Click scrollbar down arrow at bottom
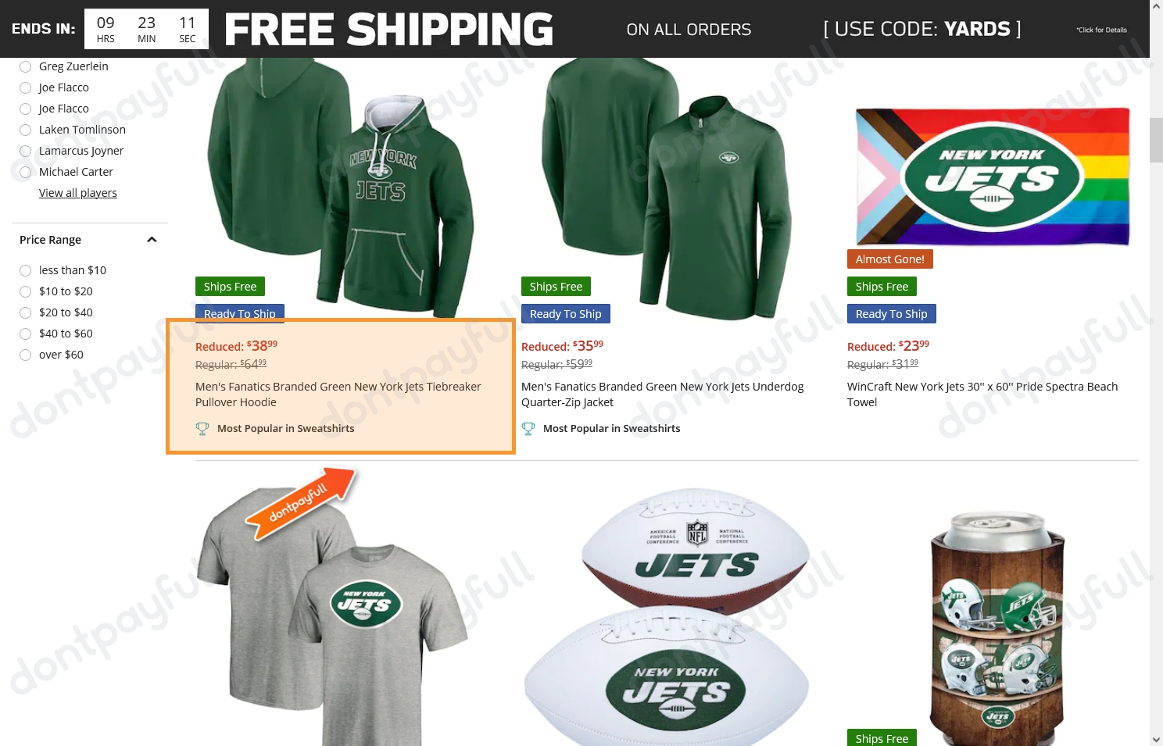Image resolution: width=1163 pixels, height=746 pixels. click(1156, 739)
